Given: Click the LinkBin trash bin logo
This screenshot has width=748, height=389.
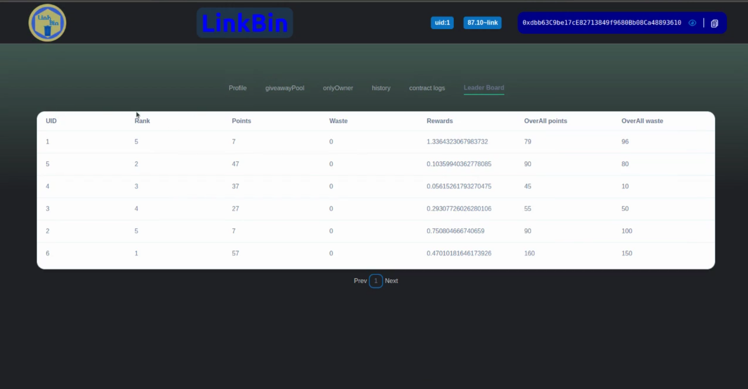Looking at the screenshot, I should pyautogui.click(x=48, y=23).
